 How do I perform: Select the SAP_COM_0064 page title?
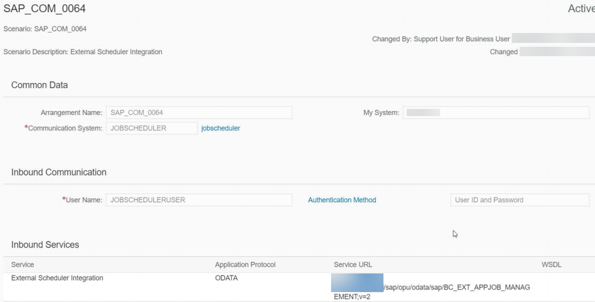[x=45, y=9]
